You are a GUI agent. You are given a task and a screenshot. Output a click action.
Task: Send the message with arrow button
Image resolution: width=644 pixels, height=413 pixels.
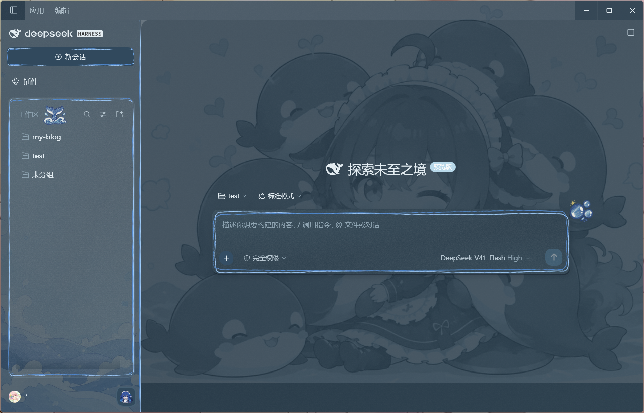(554, 257)
